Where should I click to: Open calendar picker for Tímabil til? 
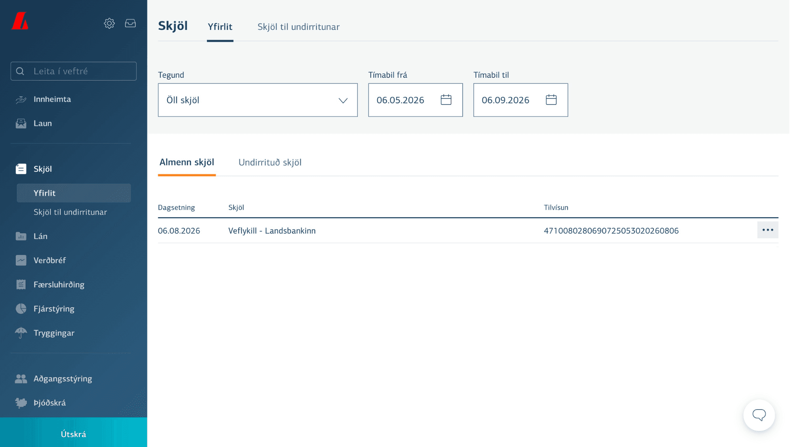tap(551, 100)
